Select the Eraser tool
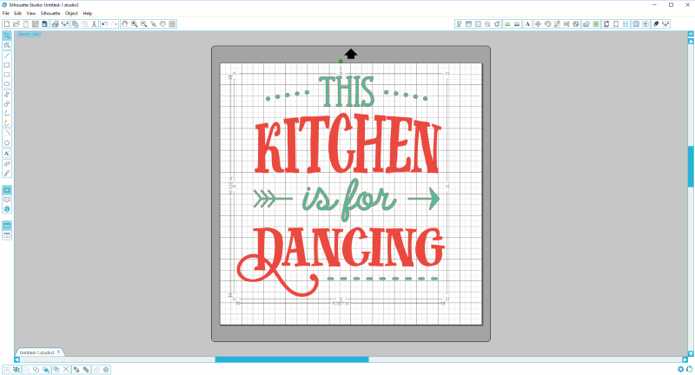This screenshot has height=375, width=695. [x=7, y=164]
